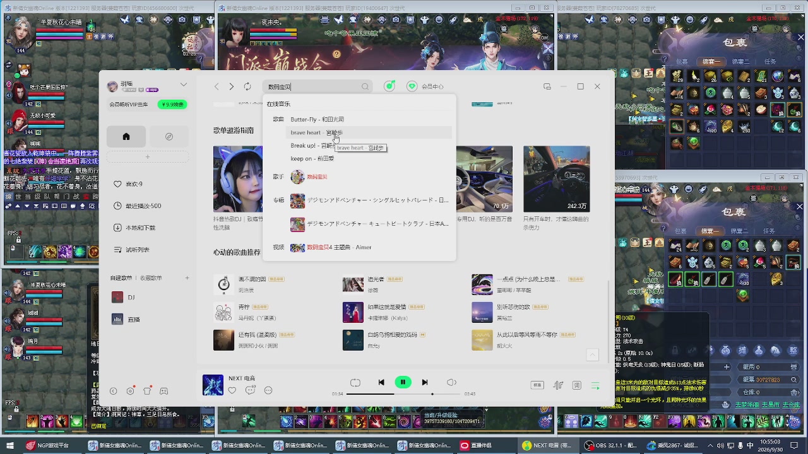Play recommended song 画不满的圆
This screenshot has width=808, height=454.
coord(252,279)
